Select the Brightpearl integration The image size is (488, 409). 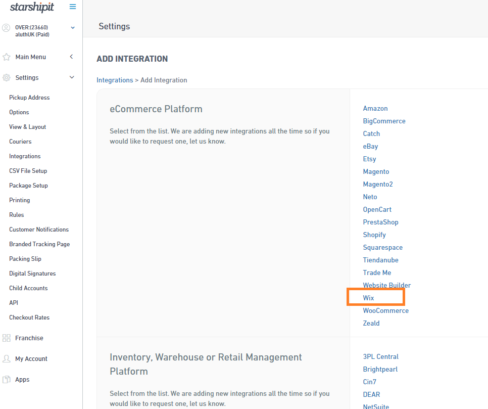380,369
